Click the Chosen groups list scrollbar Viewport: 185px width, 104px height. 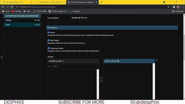[x=154, y=81]
